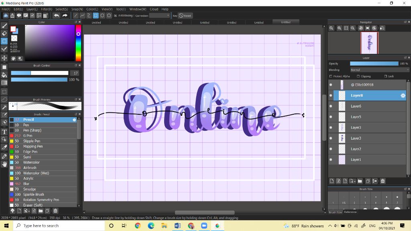Select the Eyedropper tool
This screenshot has height=231, width=411.
pos(4,156)
